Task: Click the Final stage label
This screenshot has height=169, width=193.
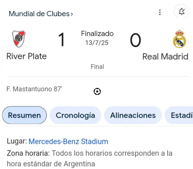Action: [x=97, y=67]
